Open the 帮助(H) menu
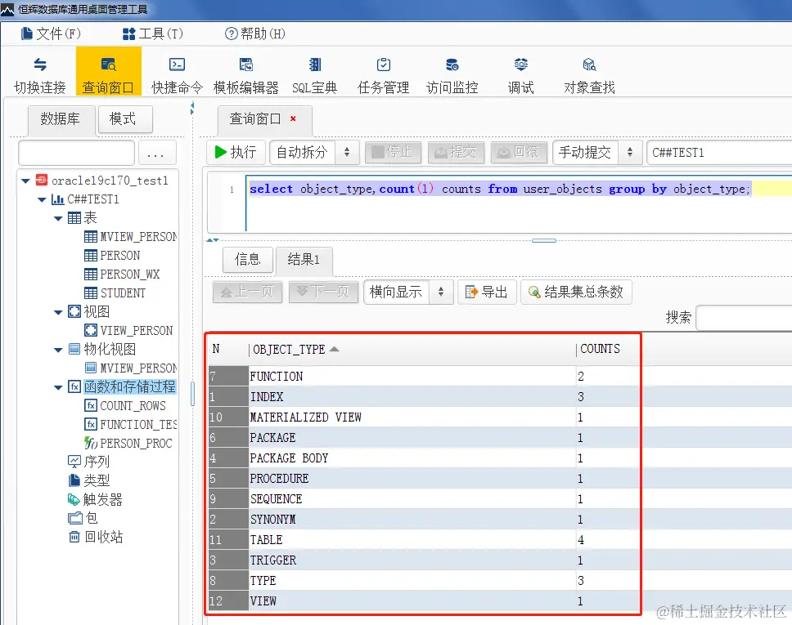 [x=255, y=33]
